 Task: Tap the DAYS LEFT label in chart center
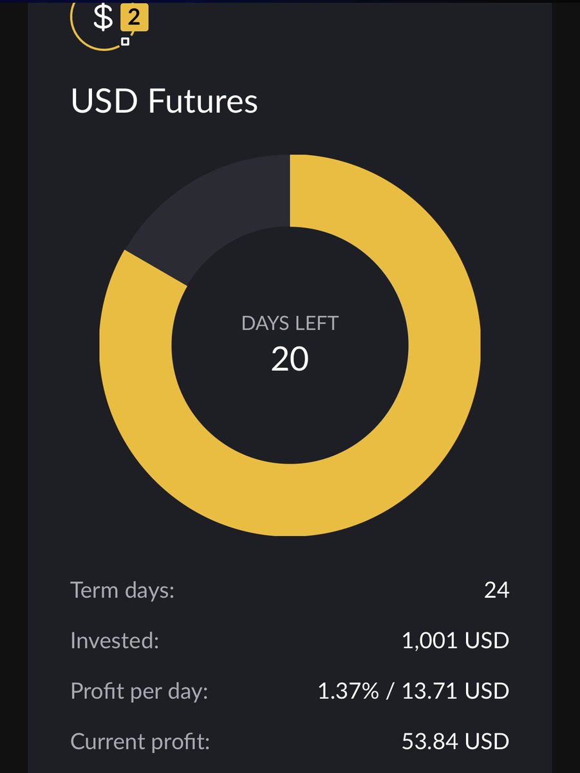(290, 323)
